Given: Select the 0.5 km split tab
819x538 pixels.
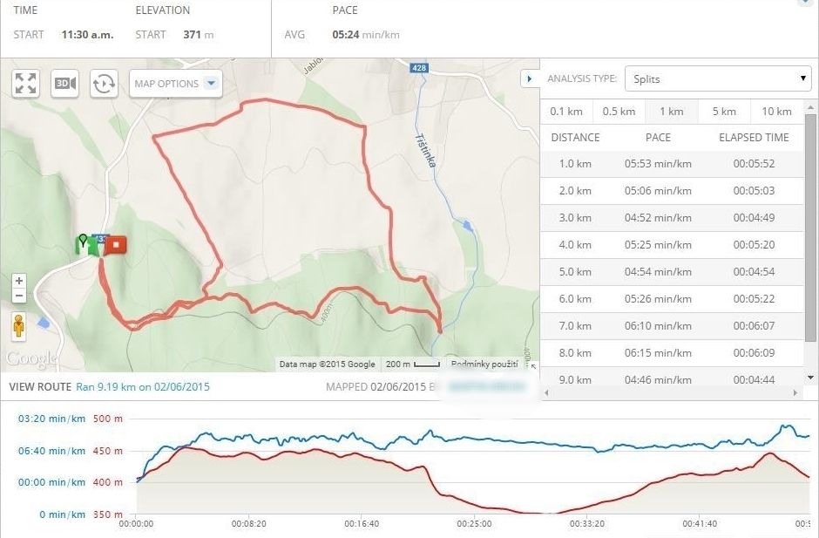Looking at the screenshot, I should (x=618, y=112).
